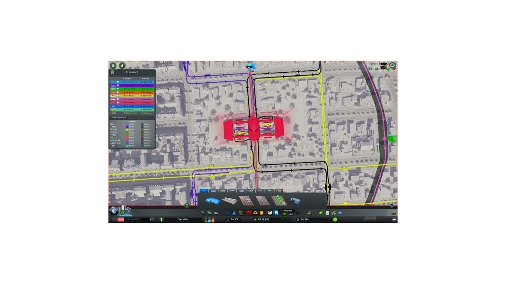Click the RCI zoning demand bars

(209, 220)
